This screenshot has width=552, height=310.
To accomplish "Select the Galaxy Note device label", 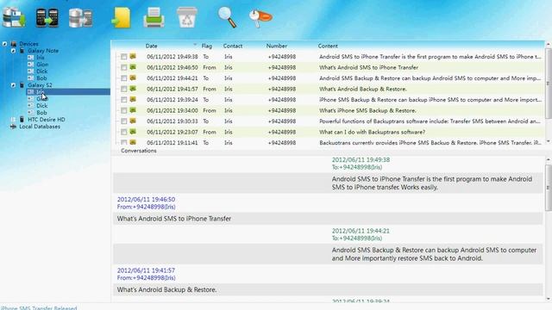I will [43, 51].
